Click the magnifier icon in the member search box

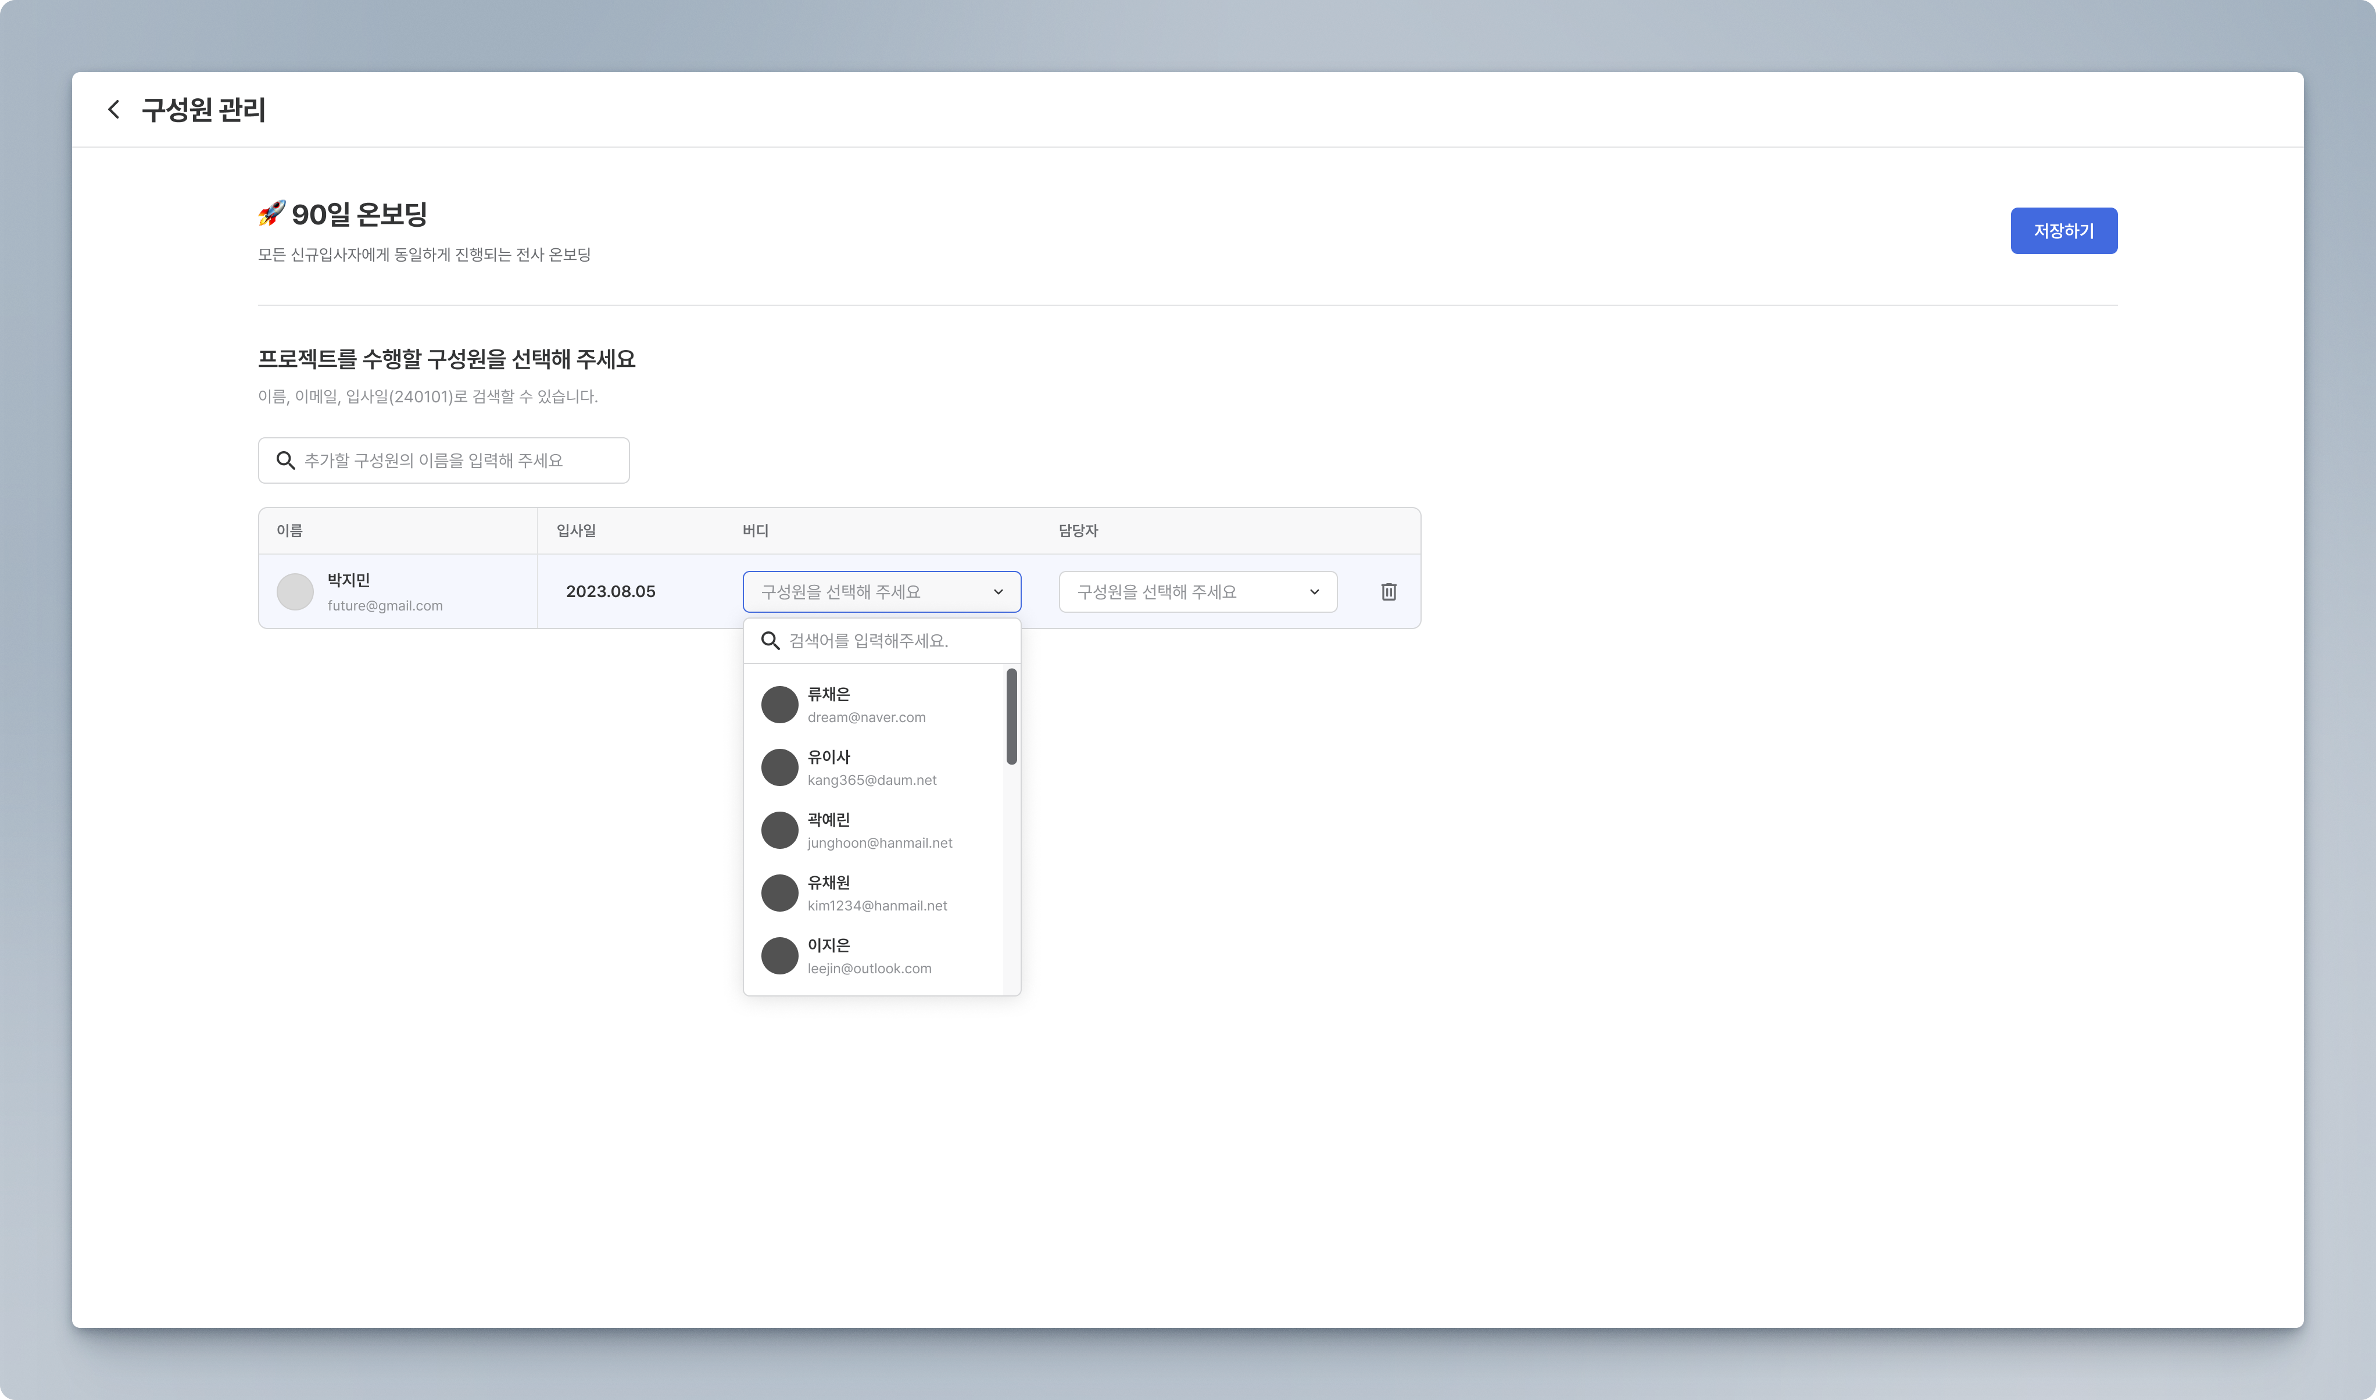tap(285, 460)
